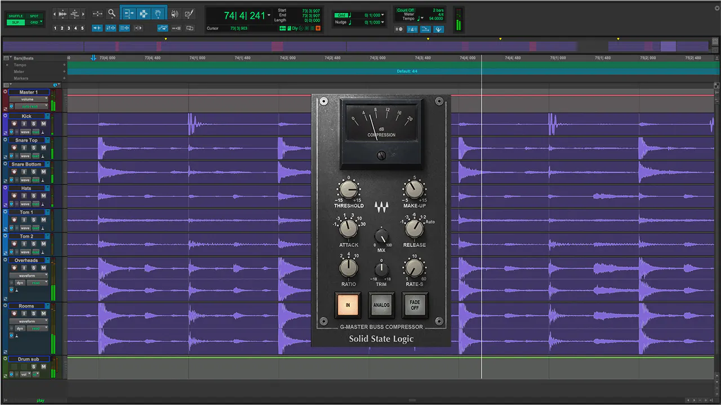Click the Waves logo in the compressor

(381, 208)
